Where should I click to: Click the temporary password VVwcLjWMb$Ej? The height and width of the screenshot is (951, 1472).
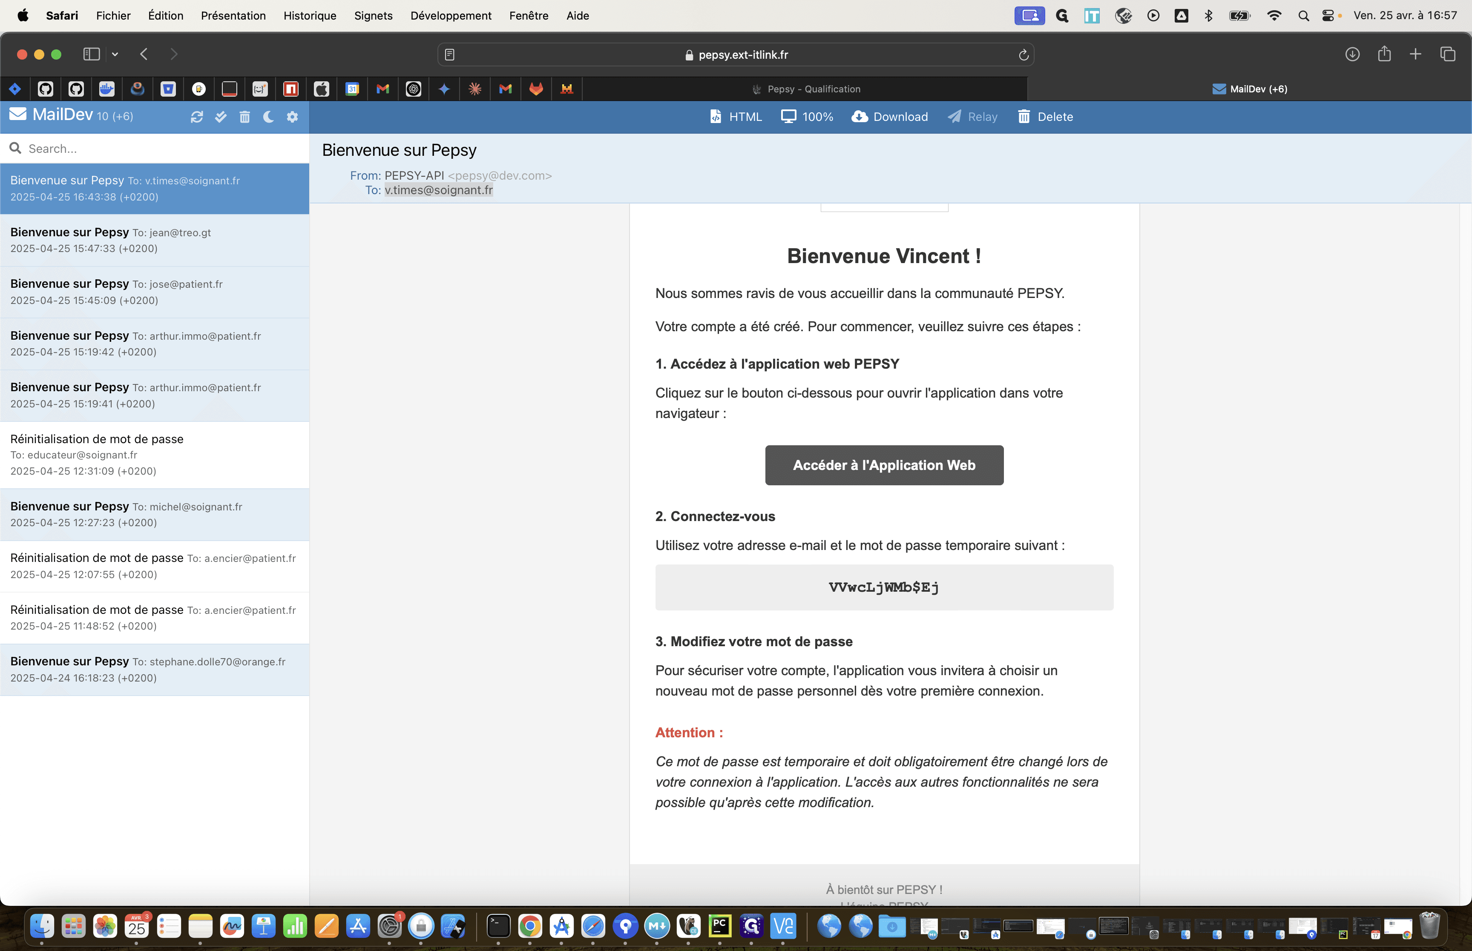[x=884, y=587]
